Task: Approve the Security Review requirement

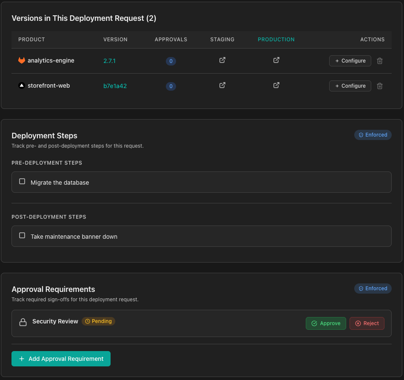Action: [x=326, y=323]
